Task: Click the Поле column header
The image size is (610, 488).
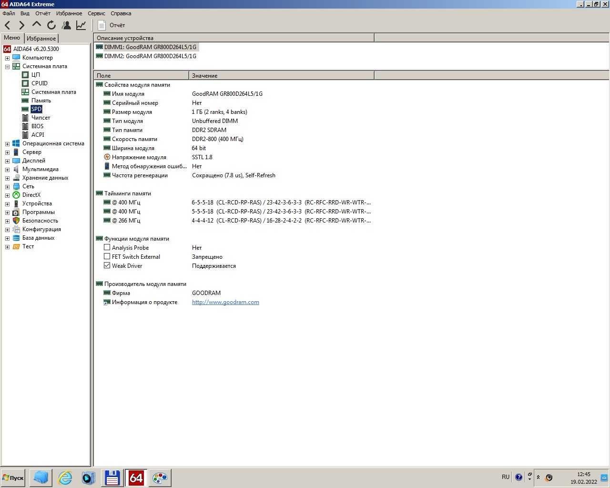Action: click(142, 75)
